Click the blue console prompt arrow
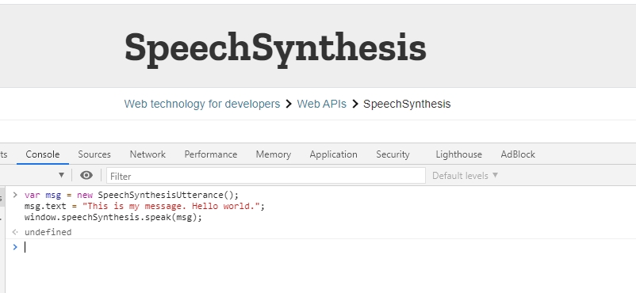This screenshot has width=636, height=293. [x=15, y=247]
